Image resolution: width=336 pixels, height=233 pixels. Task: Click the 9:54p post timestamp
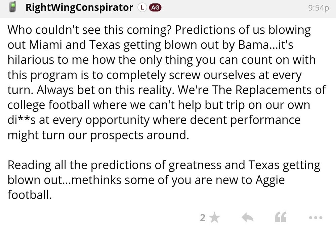pos(318,8)
